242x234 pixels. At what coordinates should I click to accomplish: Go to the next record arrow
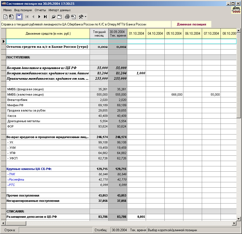(x=39, y=17)
